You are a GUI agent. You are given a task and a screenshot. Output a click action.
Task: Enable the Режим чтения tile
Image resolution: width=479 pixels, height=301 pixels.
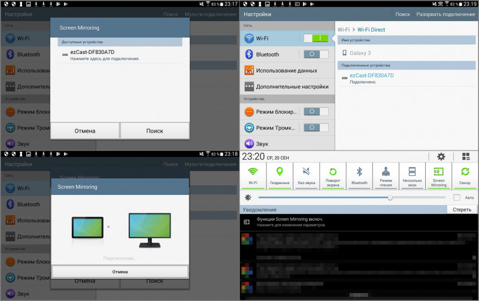386,175
